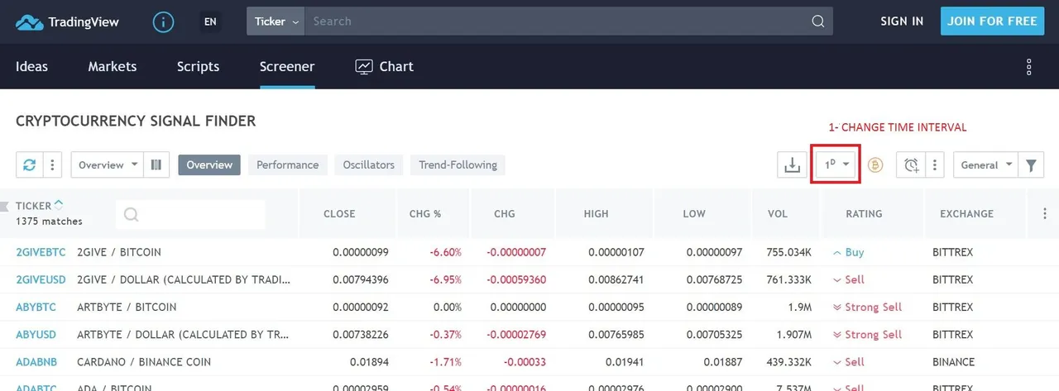Open the ABYUSD ticker link
This screenshot has width=1059, height=391.
click(36, 334)
